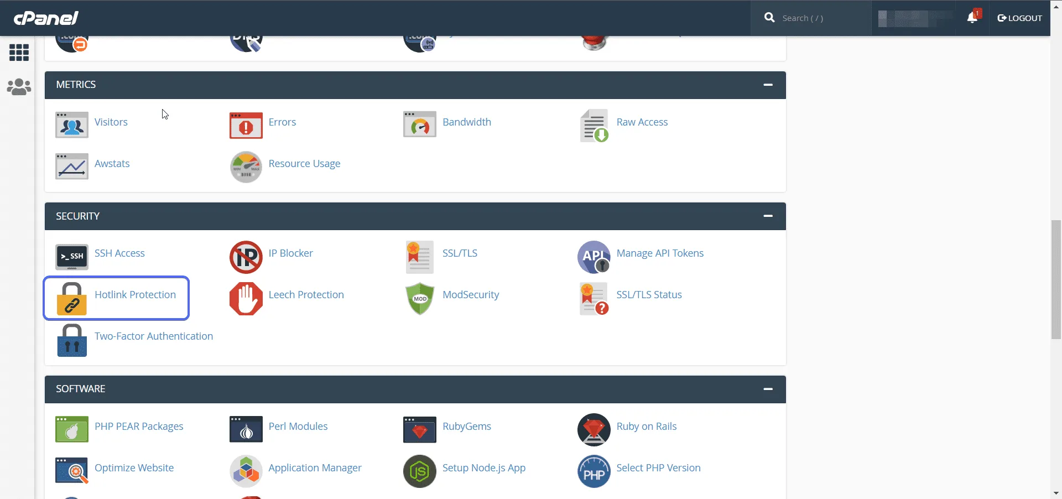This screenshot has width=1062, height=499.
Task: Open the User Manager sidebar icon
Action: pos(19,87)
